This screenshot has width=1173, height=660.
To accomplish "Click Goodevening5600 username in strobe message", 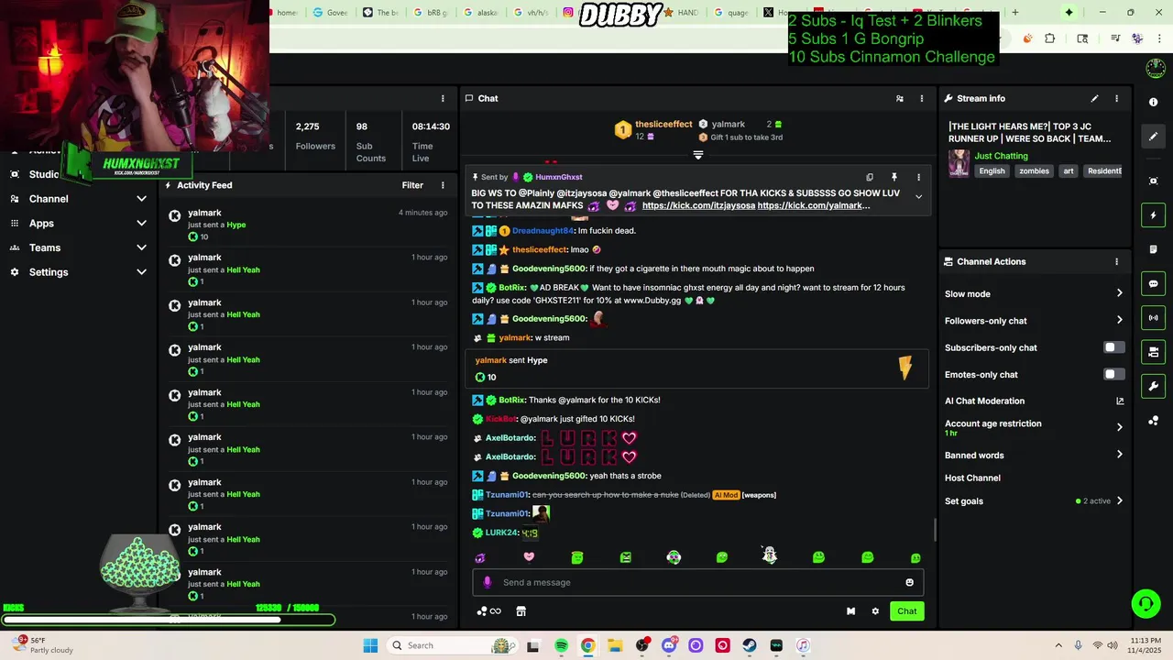I will 548,476.
